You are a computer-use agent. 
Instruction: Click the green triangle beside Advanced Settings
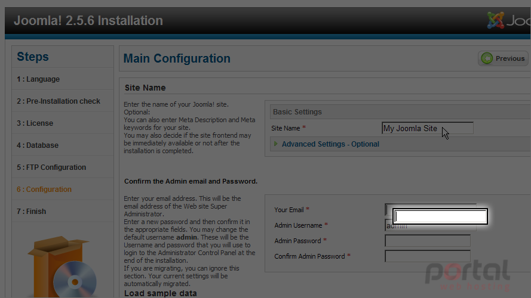coord(276,144)
